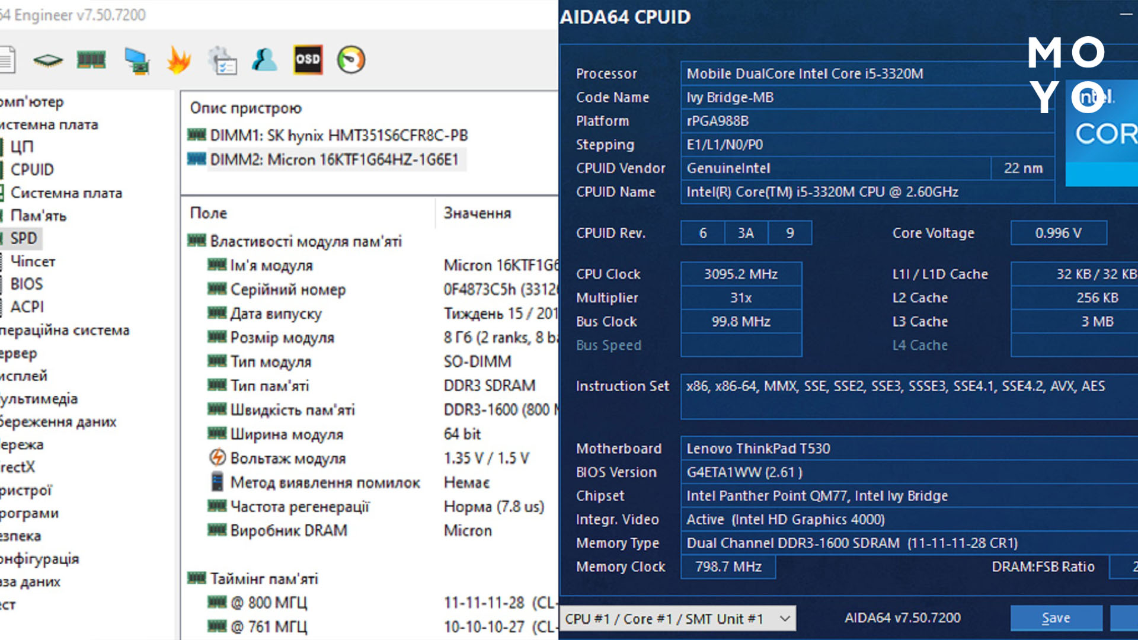Select the Ширина модуля row
Viewport: 1138px width, 640px height.
[x=382, y=434]
